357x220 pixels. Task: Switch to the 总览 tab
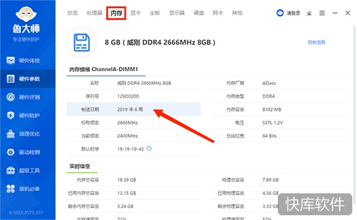[73, 13]
